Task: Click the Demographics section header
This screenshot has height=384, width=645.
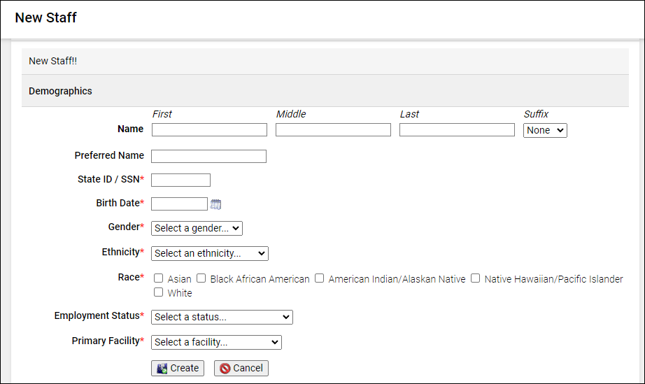Action: (60, 91)
